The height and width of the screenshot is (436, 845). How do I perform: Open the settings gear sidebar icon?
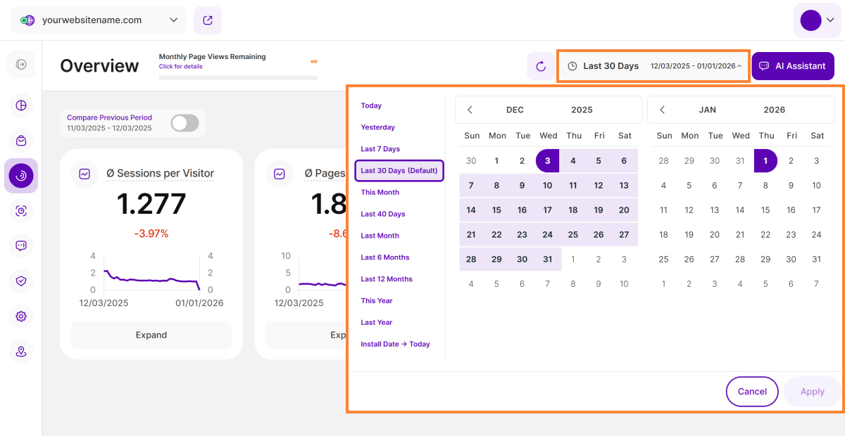[x=21, y=316]
